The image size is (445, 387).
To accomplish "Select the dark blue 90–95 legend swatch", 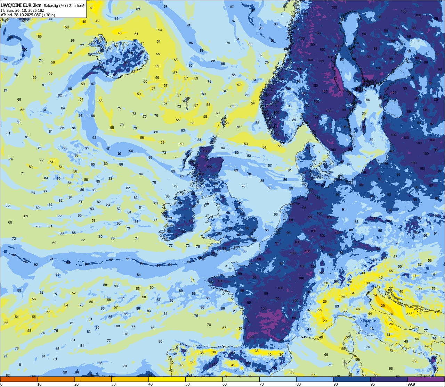I will [x=352, y=379].
